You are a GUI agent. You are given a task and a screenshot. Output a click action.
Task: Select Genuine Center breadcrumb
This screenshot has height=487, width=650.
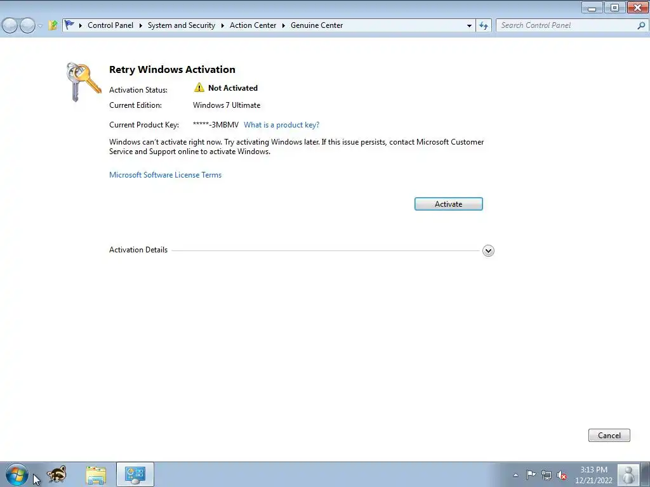pyautogui.click(x=317, y=25)
